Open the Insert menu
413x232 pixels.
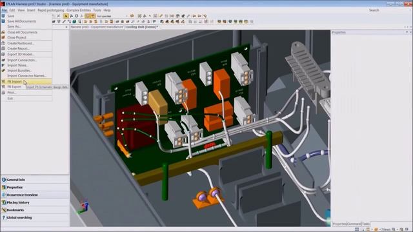[x=31, y=10]
